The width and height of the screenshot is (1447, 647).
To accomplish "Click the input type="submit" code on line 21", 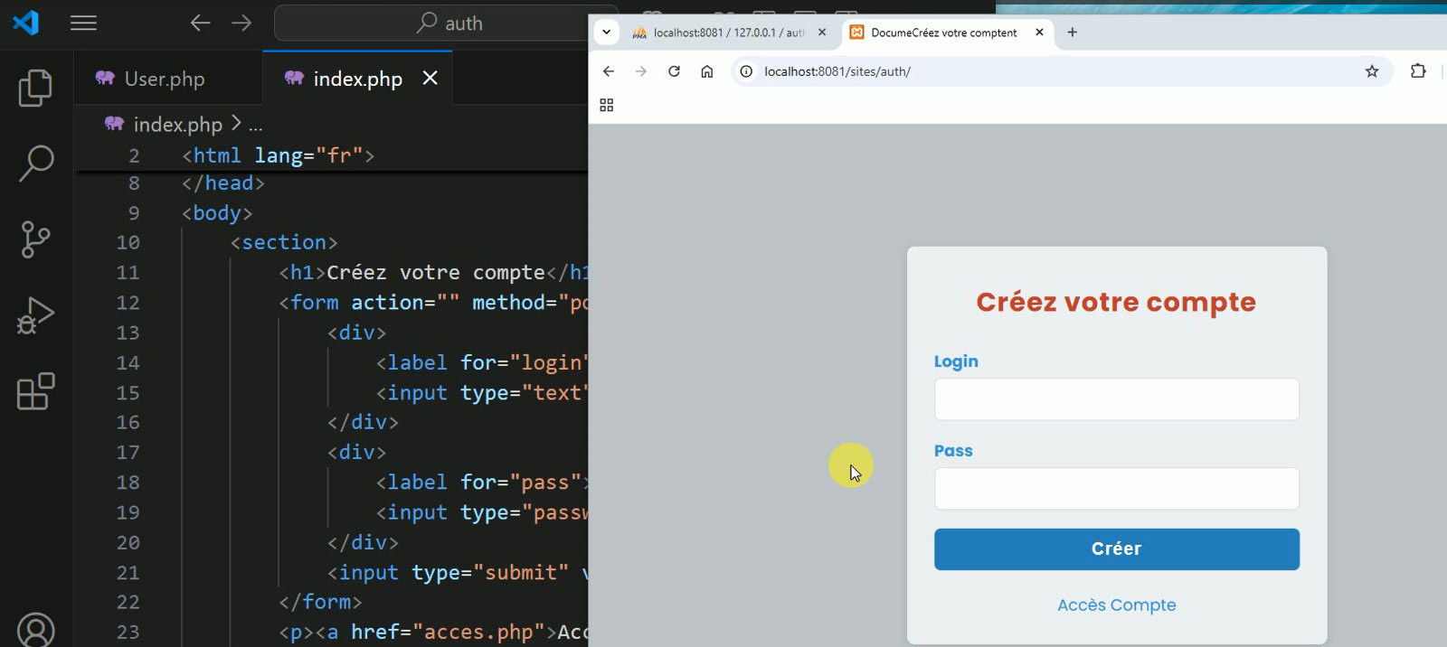I will pyautogui.click(x=458, y=572).
